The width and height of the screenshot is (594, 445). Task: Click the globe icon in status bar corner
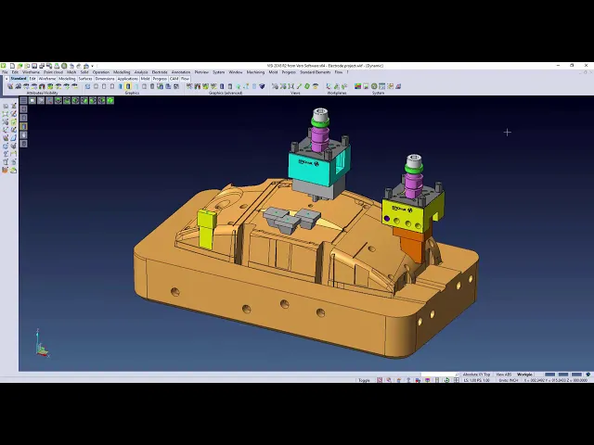(588, 375)
